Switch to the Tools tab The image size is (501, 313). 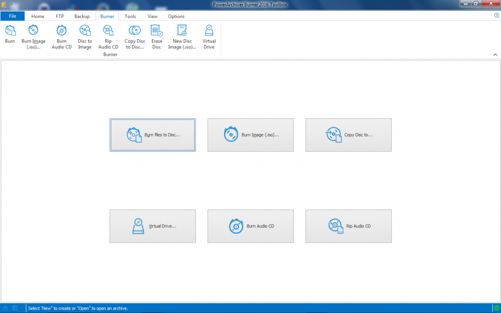pos(130,16)
